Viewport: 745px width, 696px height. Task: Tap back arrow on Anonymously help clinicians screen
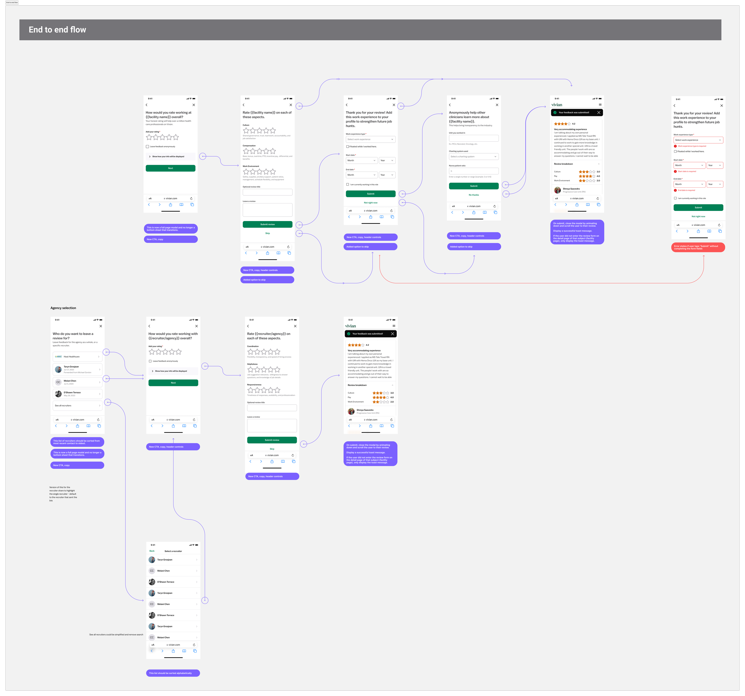[x=450, y=105]
